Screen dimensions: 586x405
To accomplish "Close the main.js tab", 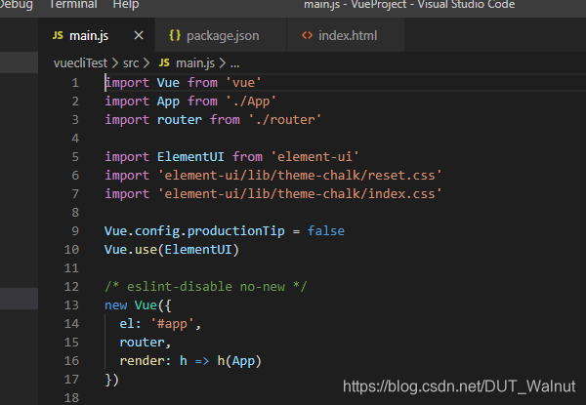I will coord(139,35).
